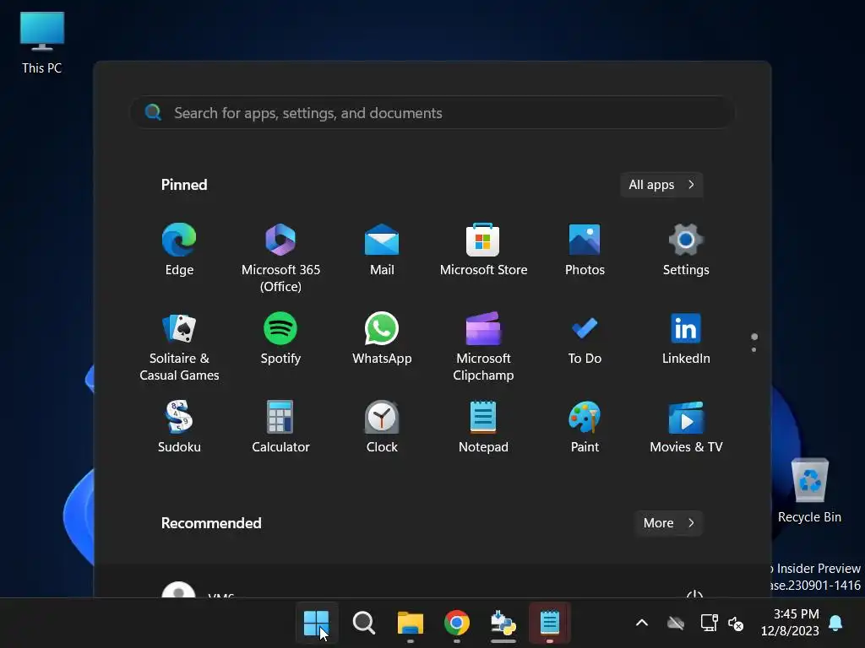The height and width of the screenshot is (648, 865).
Task: Open the Mail app
Action: (382, 249)
